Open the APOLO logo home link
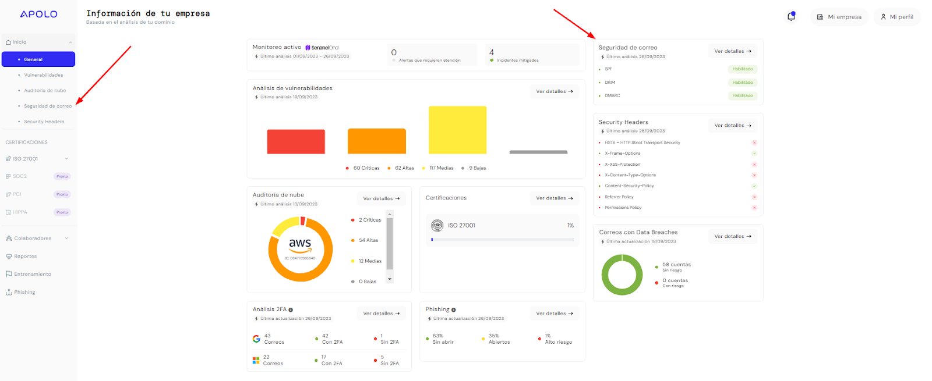The height and width of the screenshot is (381, 932). point(39,14)
